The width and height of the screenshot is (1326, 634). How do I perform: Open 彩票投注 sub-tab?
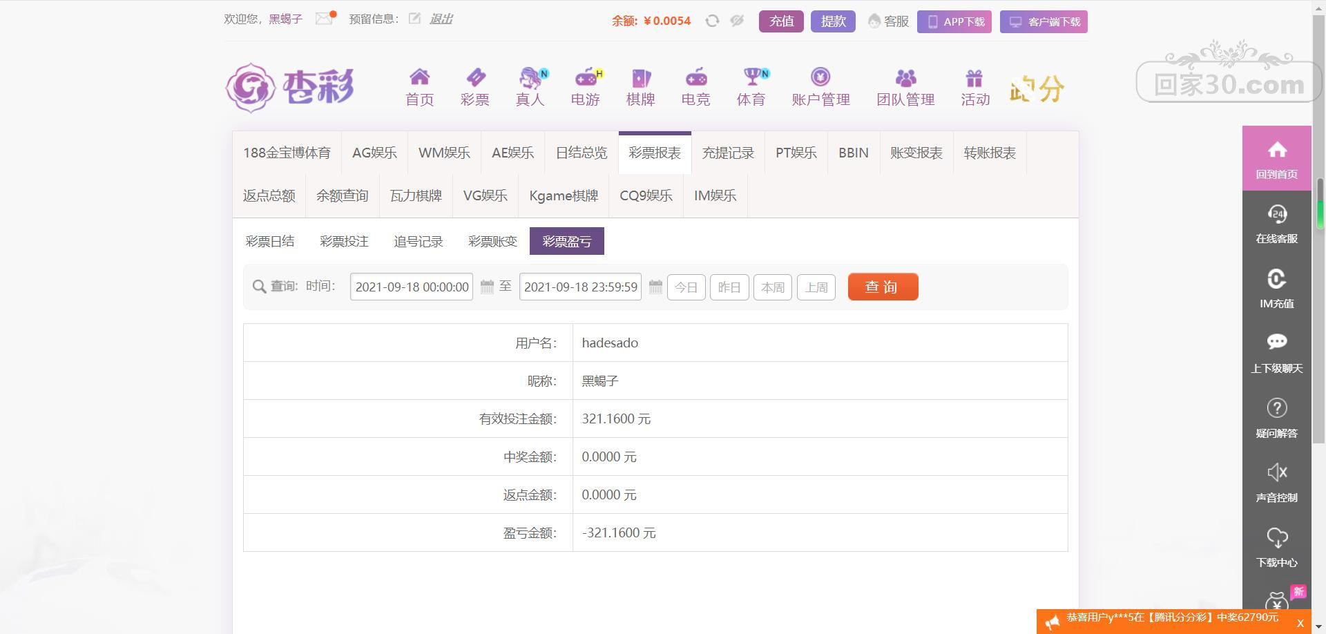[344, 241]
